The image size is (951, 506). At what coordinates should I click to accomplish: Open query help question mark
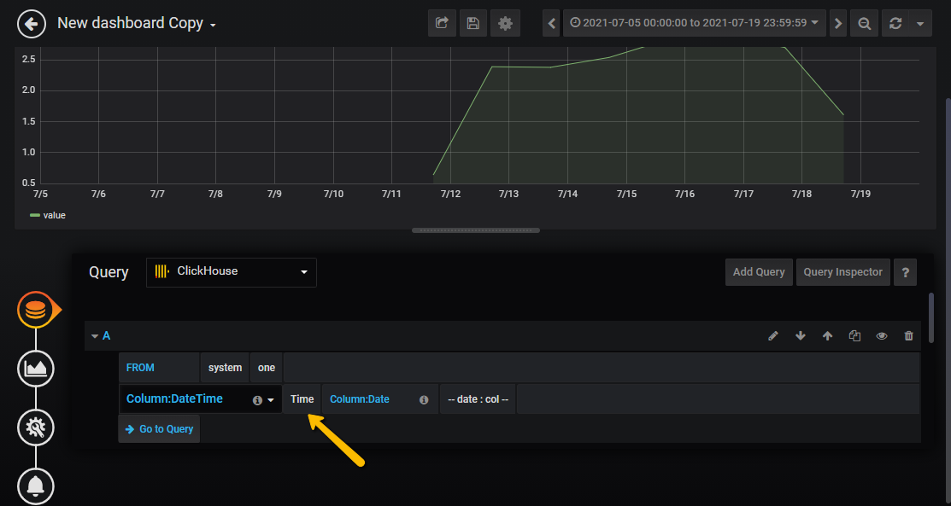[906, 272]
